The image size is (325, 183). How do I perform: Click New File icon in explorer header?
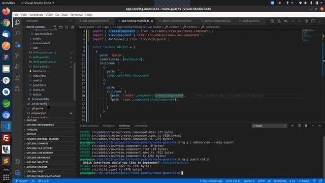pos(55,27)
